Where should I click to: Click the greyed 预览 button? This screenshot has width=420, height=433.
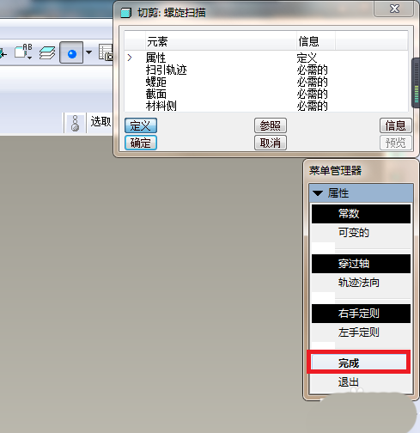pyautogui.click(x=396, y=143)
